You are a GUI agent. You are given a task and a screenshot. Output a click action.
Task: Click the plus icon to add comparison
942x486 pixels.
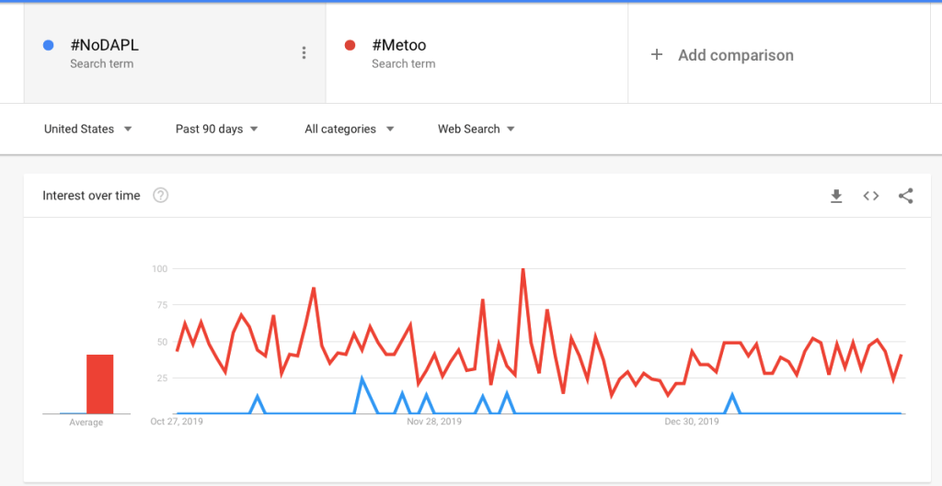point(657,55)
